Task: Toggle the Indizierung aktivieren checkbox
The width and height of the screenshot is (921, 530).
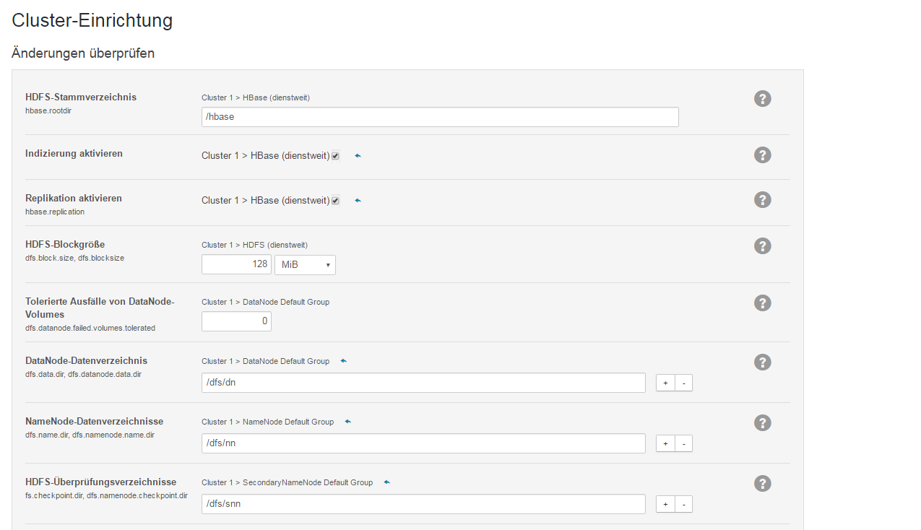Action: pos(335,156)
